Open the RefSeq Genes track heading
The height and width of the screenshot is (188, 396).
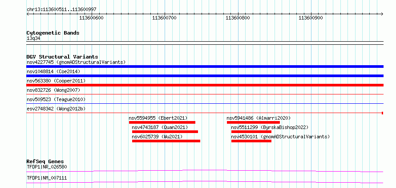pos(45,161)
